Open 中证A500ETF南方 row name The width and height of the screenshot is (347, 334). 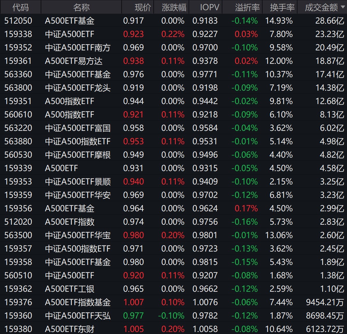[x=78, y=48]
